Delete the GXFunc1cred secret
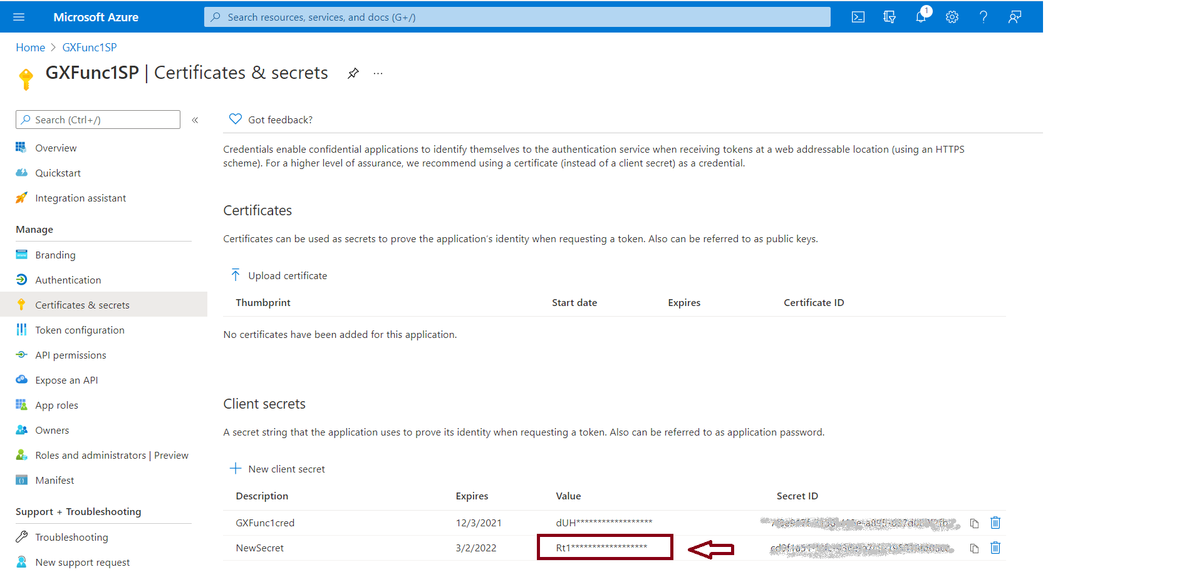The width and height of the screenshot is (1199, 582). pyautogui.click(x=995, y=523)
